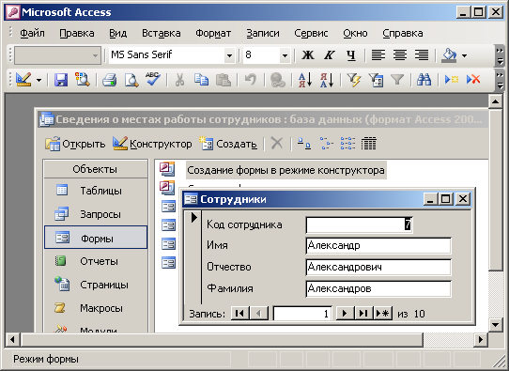The width and height of the screenshot is (509, 371).
Task: Open the Вставка menu
Action: (x=162, y=33)
